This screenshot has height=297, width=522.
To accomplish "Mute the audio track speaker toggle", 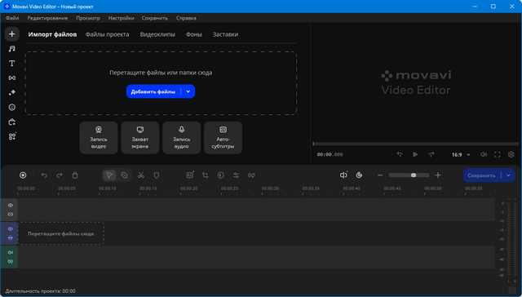I will [11, 252].
